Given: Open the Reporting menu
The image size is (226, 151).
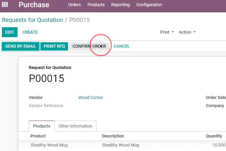Looking at the screenshot, I should point(121,5).
